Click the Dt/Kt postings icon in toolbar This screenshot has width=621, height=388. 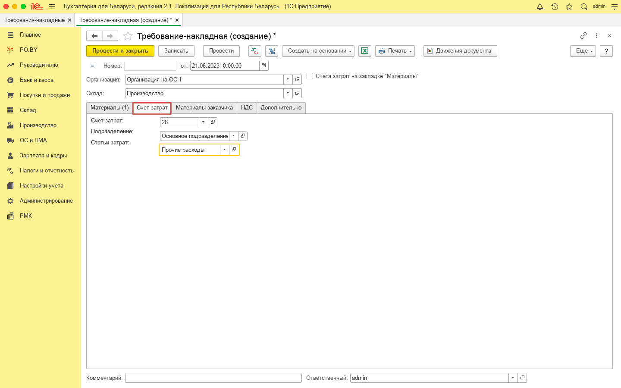[255, 51]
